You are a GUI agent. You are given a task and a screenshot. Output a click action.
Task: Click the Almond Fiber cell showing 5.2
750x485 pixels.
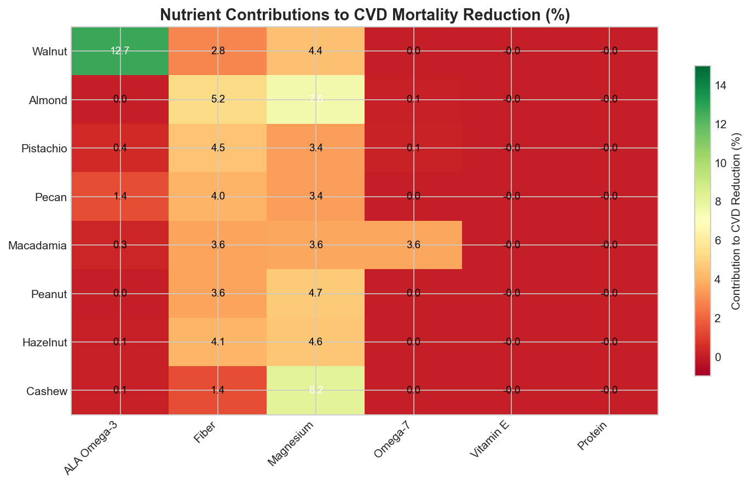pos(217,100)
